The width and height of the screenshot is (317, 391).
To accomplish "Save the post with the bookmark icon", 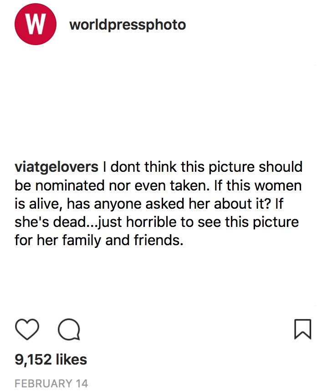I will (x=302, y=329).
